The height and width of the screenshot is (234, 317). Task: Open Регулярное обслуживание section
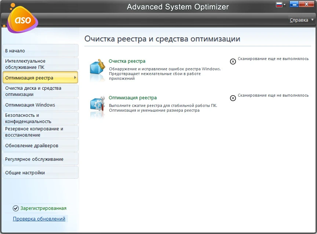point(40,159)
